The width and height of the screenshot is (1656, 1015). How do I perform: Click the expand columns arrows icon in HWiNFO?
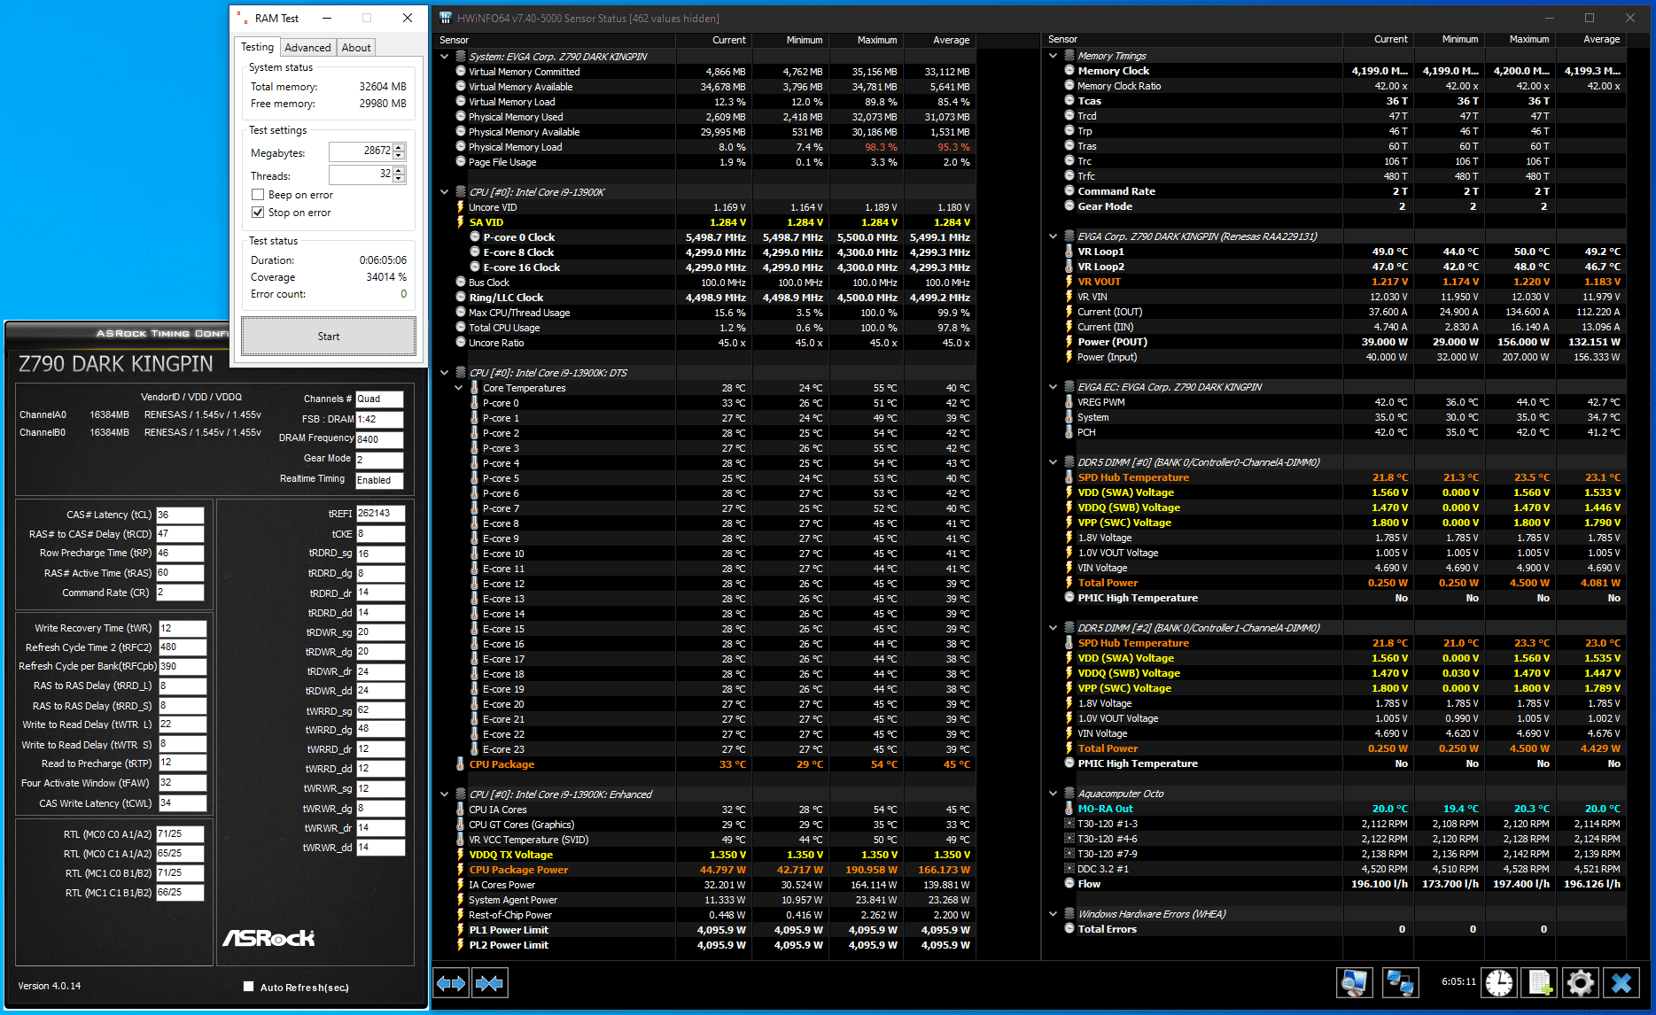coord(451,983)
